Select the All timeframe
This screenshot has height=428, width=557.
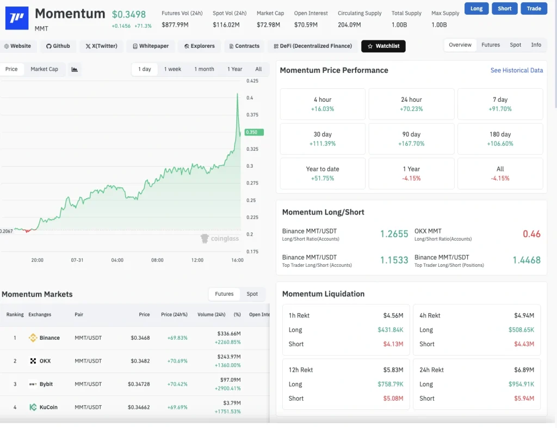tap(258, 69)
